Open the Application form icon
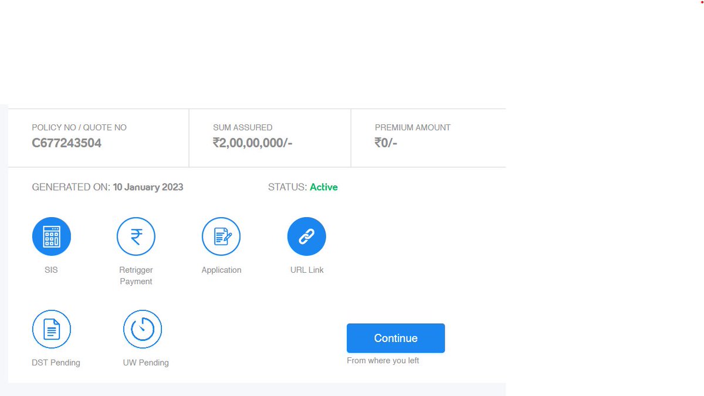704x396 pixels. pyautogui.click(x=221, y=236)
